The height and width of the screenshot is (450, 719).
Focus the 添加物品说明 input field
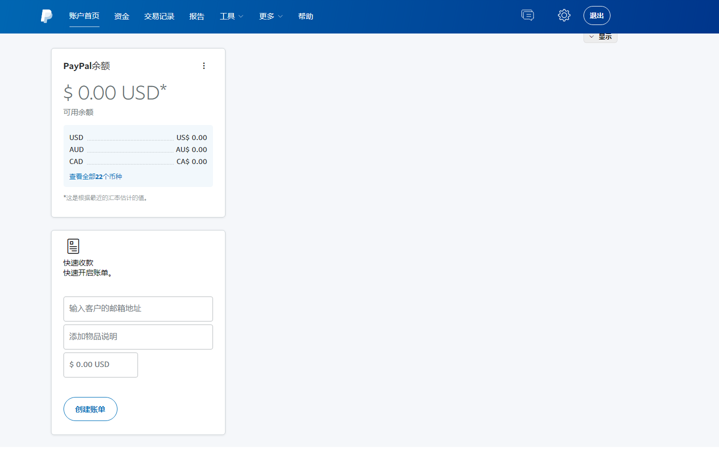pyautogui.click(x=138, y=337)
